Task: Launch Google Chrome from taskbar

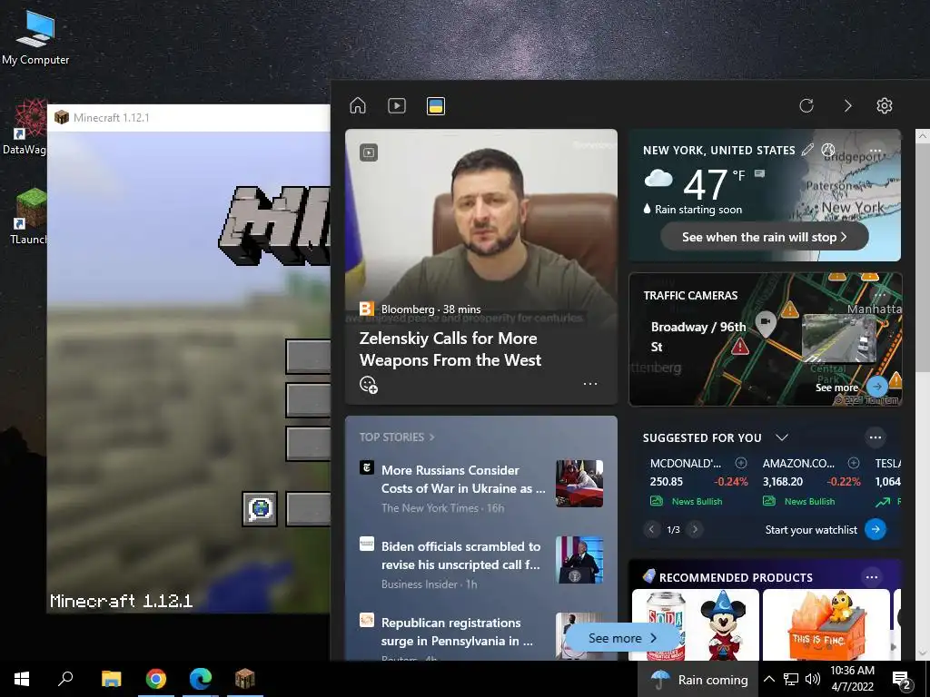Action: click(156, 679)
